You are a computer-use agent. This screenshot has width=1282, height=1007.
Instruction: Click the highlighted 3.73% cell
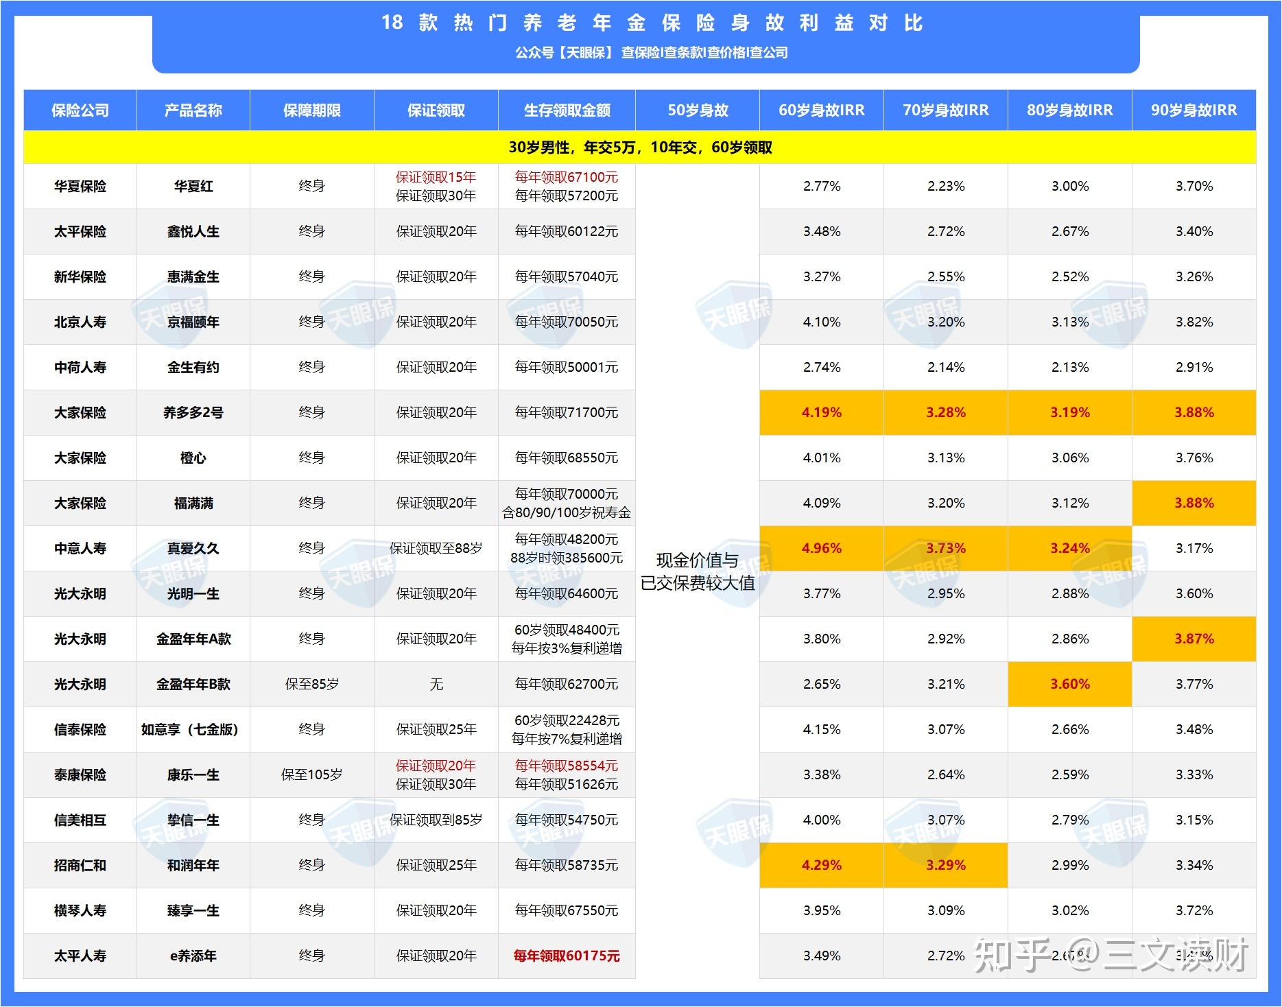(x=946, y=549)
